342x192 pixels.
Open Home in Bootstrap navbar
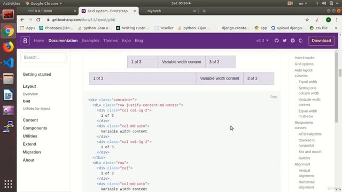coord(39,41)
